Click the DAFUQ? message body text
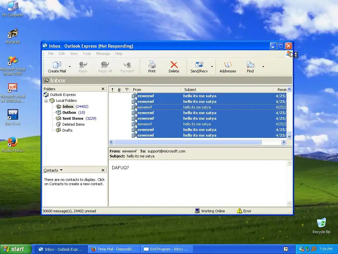This screenshot has height=254, width=338. click(120, 168)
